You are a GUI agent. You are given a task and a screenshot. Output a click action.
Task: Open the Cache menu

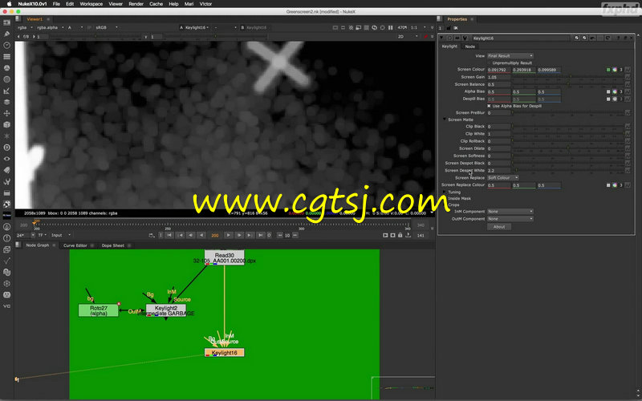pyautogui.click(x=156, y=4)
